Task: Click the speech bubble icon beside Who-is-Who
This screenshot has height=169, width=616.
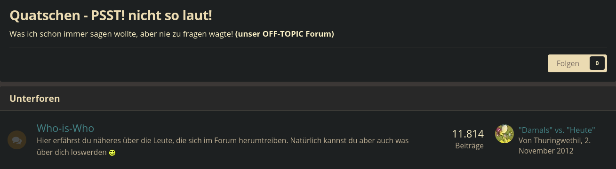Action: pyautogui.click(x=17, y=140)
